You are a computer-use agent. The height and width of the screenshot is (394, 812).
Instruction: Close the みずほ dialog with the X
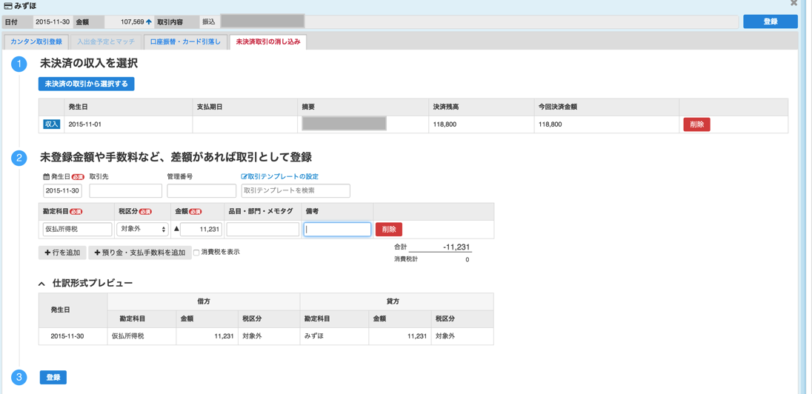[794, 4]
